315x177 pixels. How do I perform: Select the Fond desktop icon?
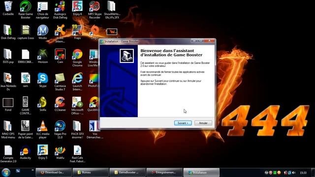[8, 104]
